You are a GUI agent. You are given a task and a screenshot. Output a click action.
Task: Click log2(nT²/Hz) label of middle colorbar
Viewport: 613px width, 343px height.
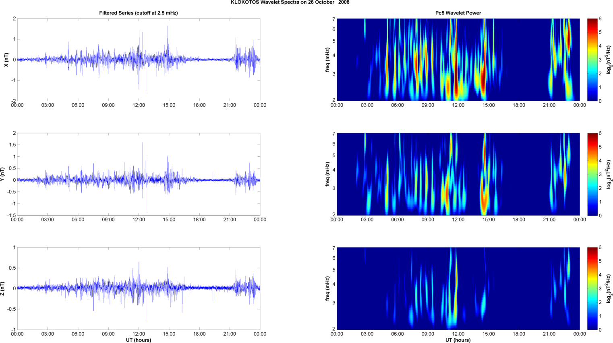[x=609, y=174]
